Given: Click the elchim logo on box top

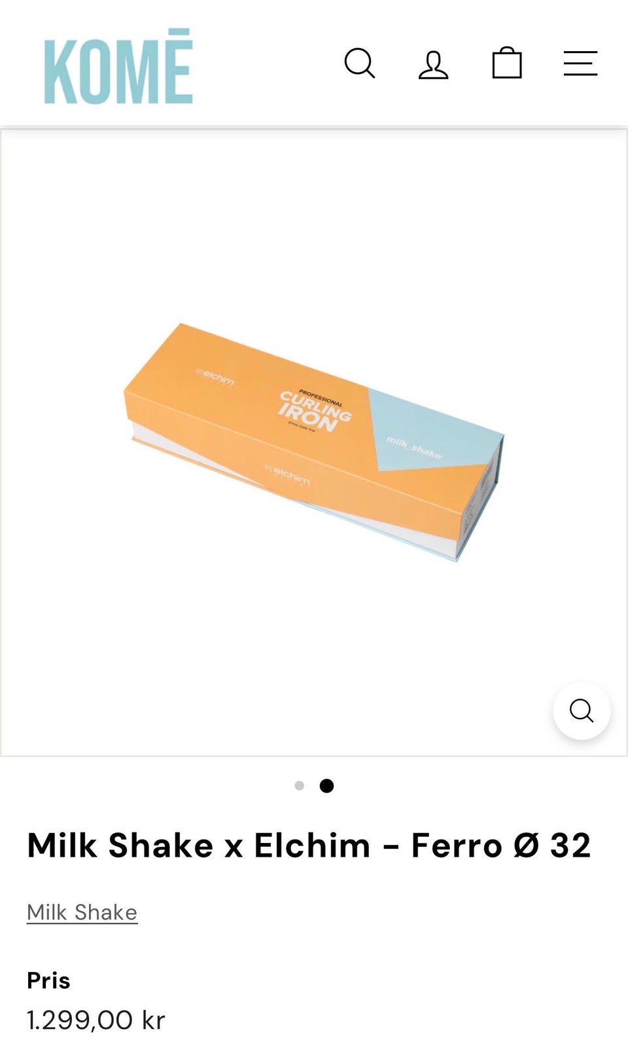Looking at the screenshot, I should tap(215, 377).
